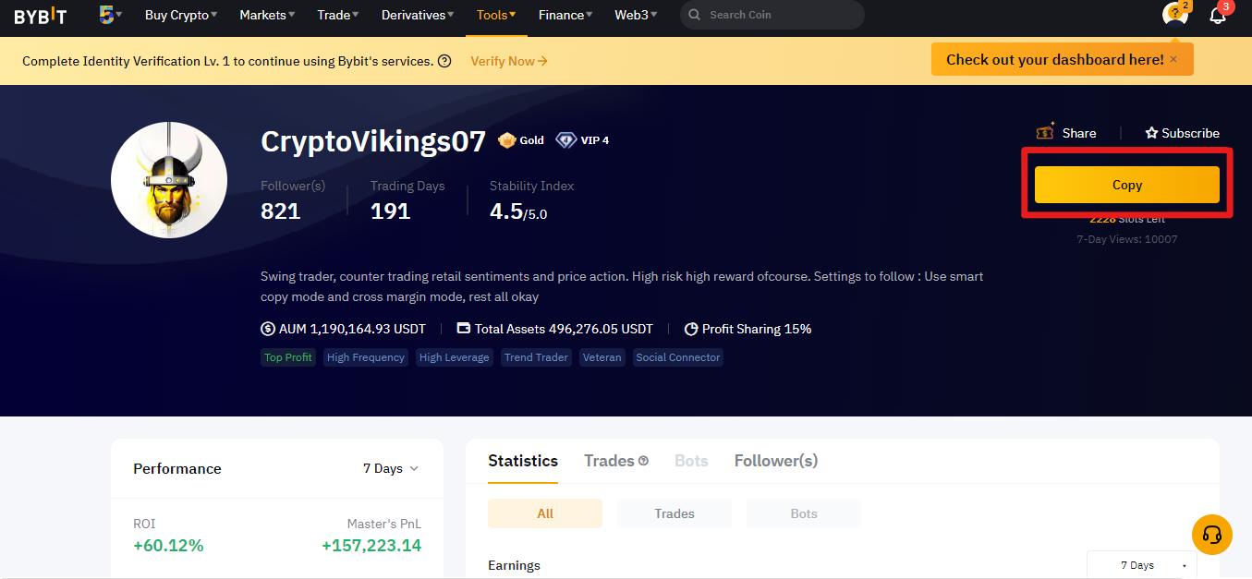Expand the Derivatives menu
1252x579 pixels.
point(418,15)
